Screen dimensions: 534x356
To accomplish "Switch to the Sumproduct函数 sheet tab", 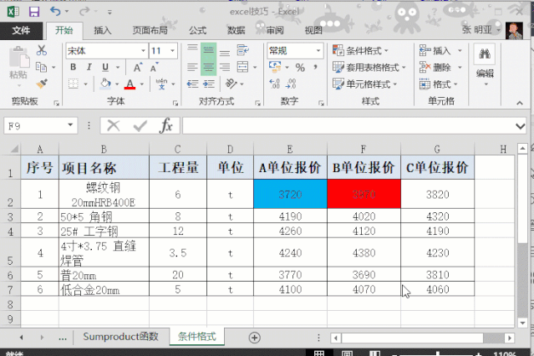I will [x=120, y=336].
